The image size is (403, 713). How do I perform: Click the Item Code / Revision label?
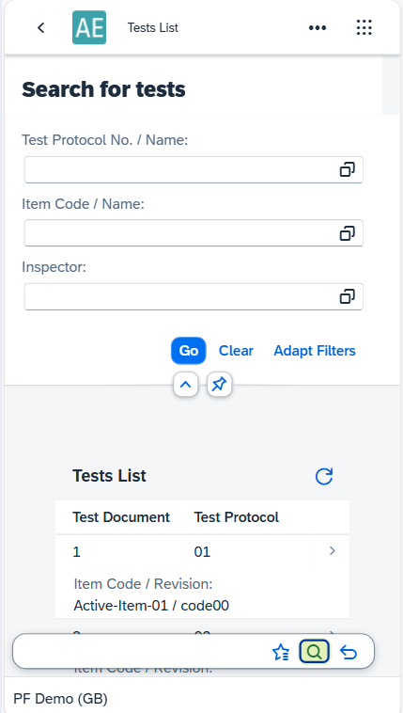(x=143, y=583)
